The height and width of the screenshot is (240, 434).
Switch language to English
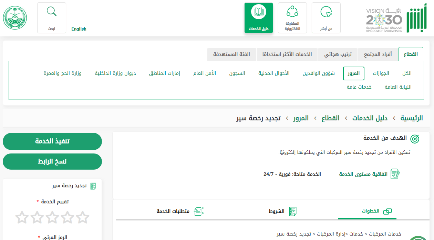point(79,29)
